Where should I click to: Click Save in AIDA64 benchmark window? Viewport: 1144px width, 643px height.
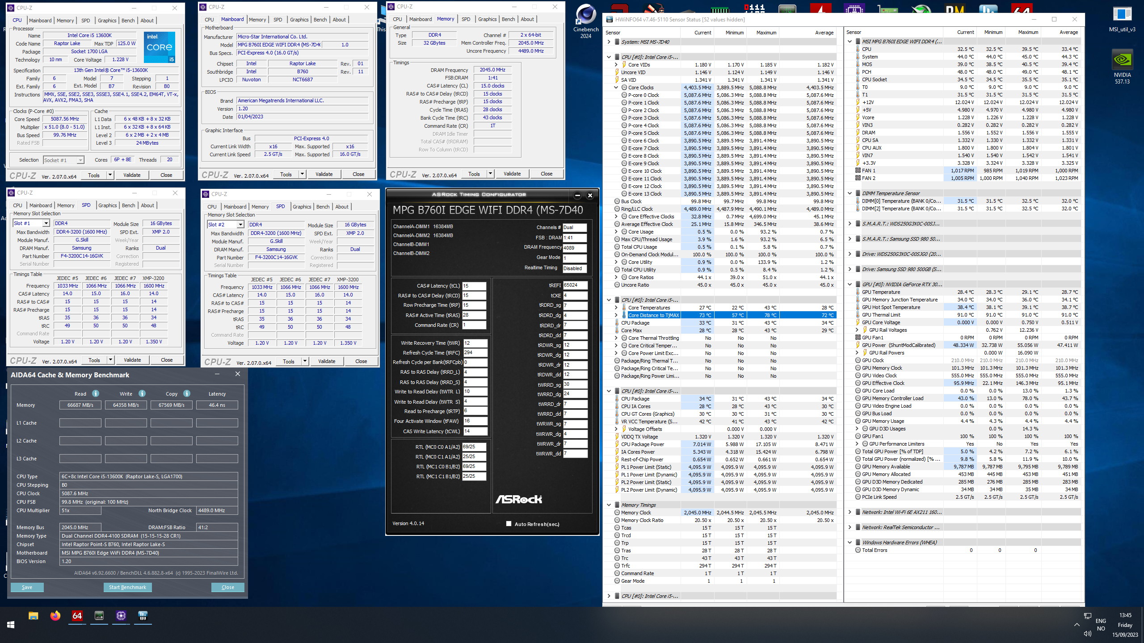coord(27,587)
